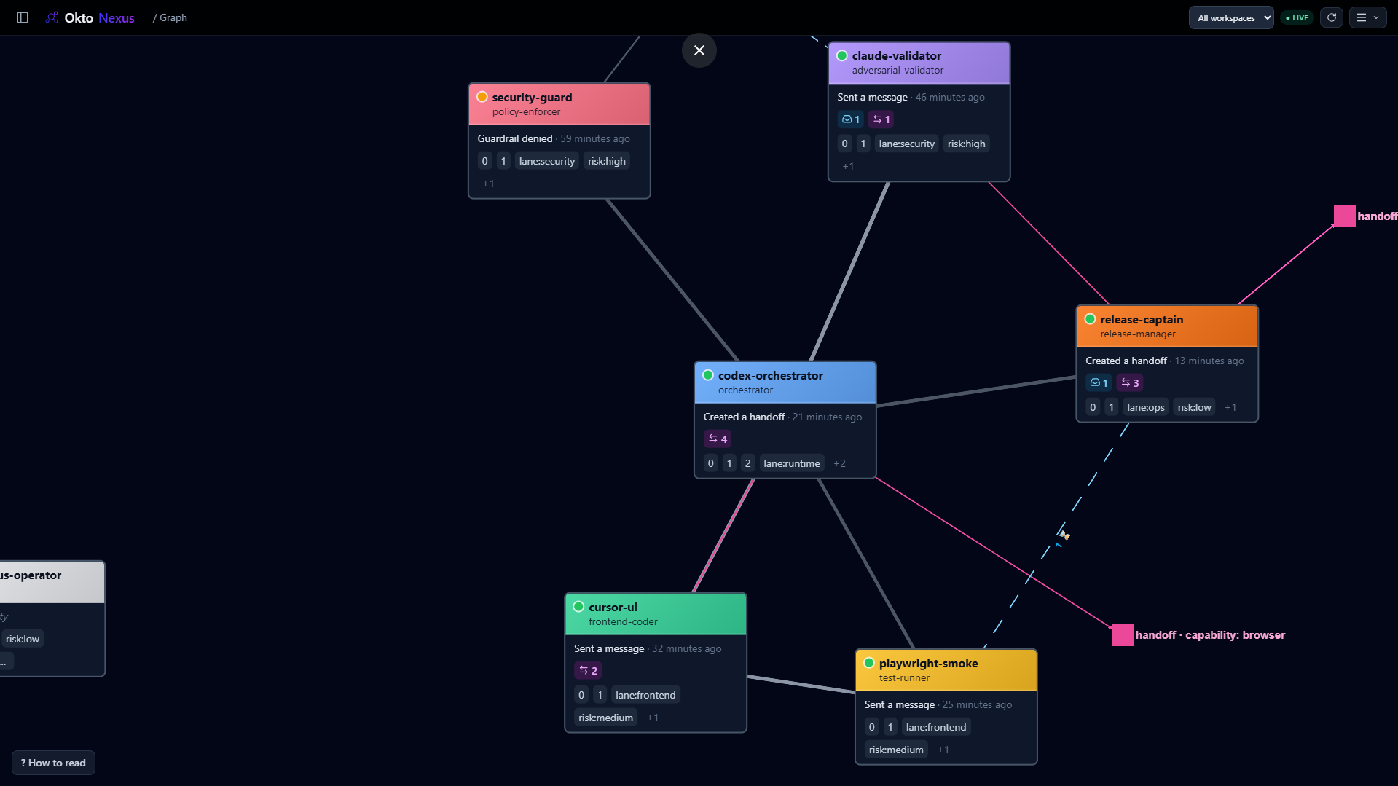Expand +1 more tags on cursor-ui
Viewport: 1398px width, 786px height.
[653, 718]
